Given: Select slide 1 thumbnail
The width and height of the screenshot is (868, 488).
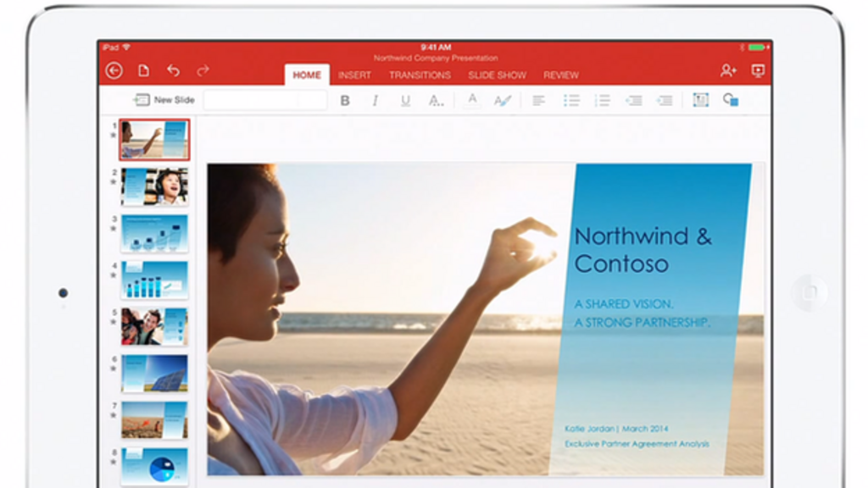Looking at the screenshot, I should point(154,140).
